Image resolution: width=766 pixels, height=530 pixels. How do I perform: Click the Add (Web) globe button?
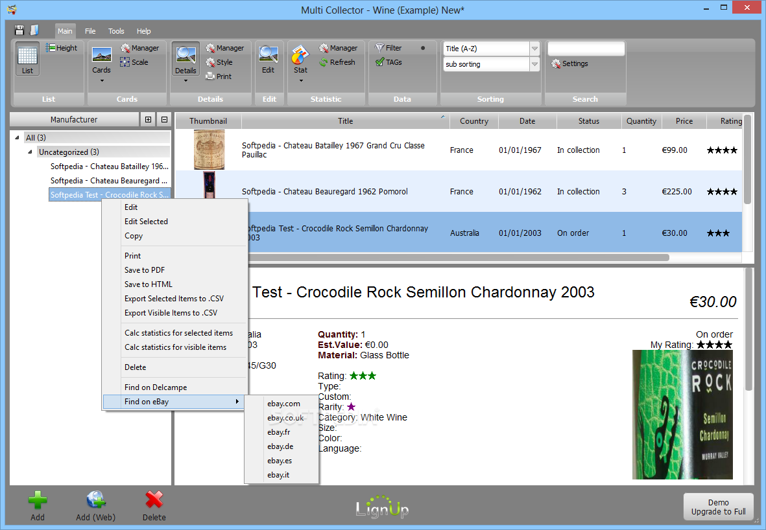96,506
